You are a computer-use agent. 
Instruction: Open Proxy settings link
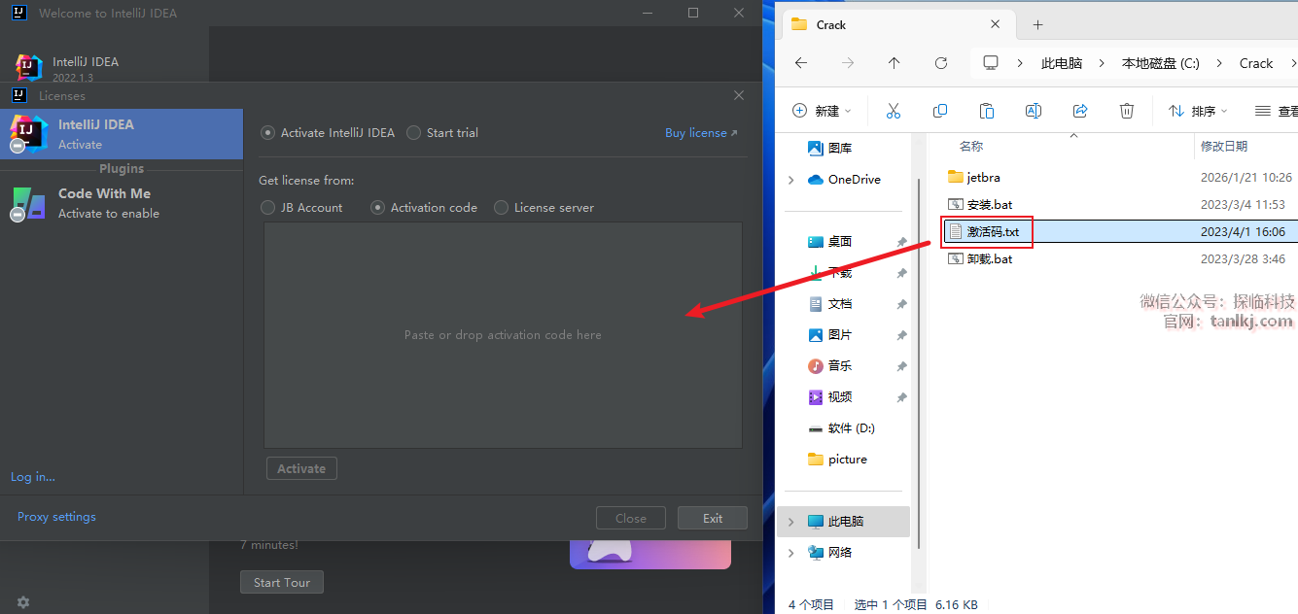[56, 516]
